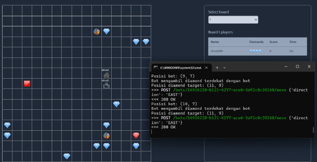The height and width of the screenshot is (162, 317).
Task: Click the isolated diamond two rows below the bot
Action: 117,104
